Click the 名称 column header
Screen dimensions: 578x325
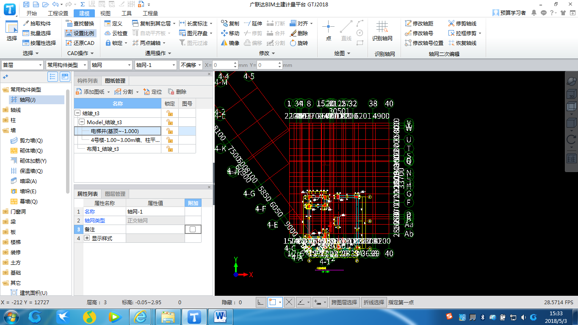click(x=118, y=103)
